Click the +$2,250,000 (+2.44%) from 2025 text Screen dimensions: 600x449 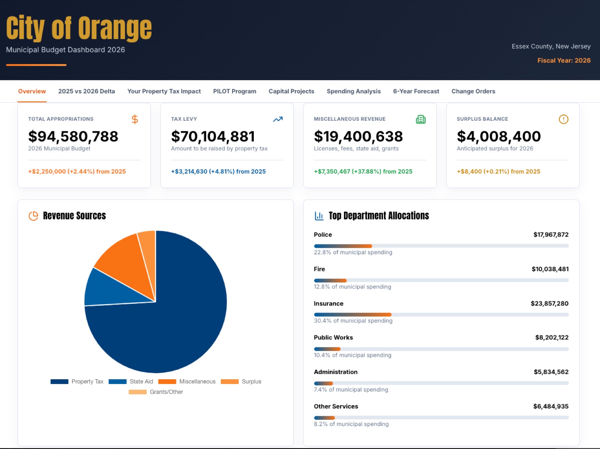coord(77,171)
